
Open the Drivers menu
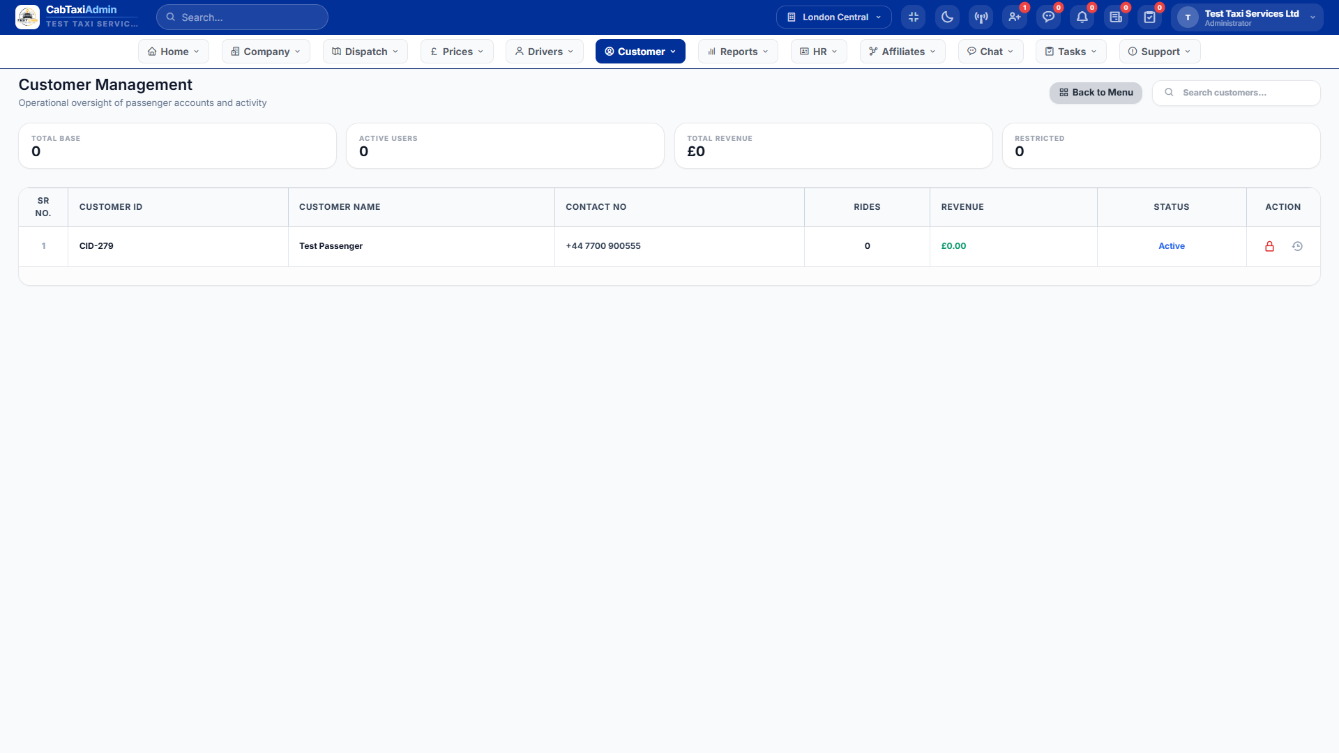pyautogui.click(x=545, y=52)
